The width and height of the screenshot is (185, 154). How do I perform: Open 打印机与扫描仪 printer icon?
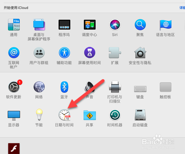115,87
